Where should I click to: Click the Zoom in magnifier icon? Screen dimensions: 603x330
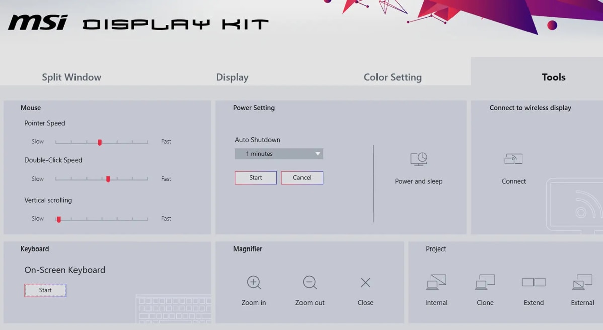pos(254,282)
